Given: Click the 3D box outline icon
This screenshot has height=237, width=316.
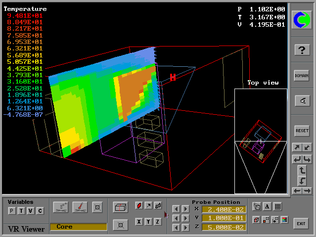Looking at the screenshot, I should 120,207.
